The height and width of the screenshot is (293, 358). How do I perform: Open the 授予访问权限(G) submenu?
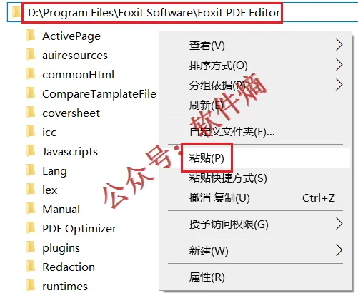pyautogui.click(x=255, y=224)
